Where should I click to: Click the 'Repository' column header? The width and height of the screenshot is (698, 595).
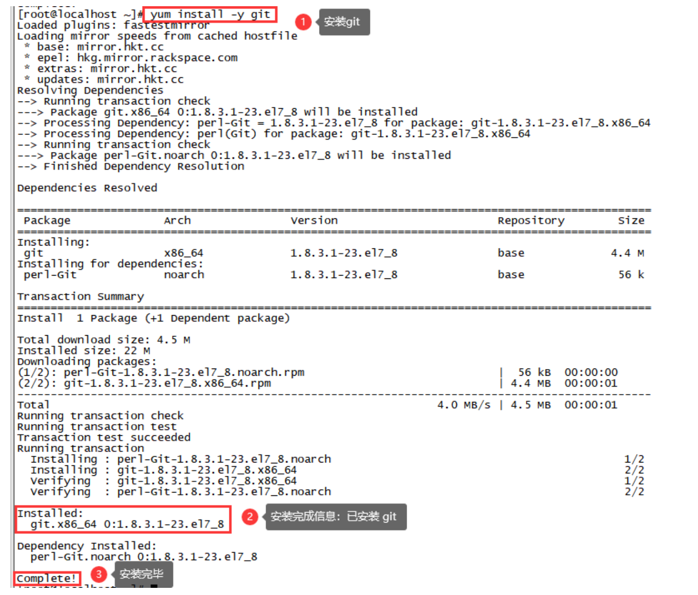[x=531, y=220]
